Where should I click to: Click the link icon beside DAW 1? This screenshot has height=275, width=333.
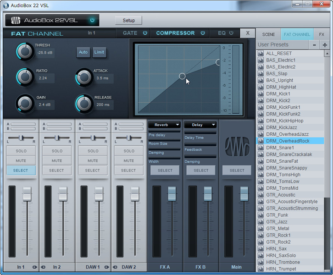coord(106,267)
